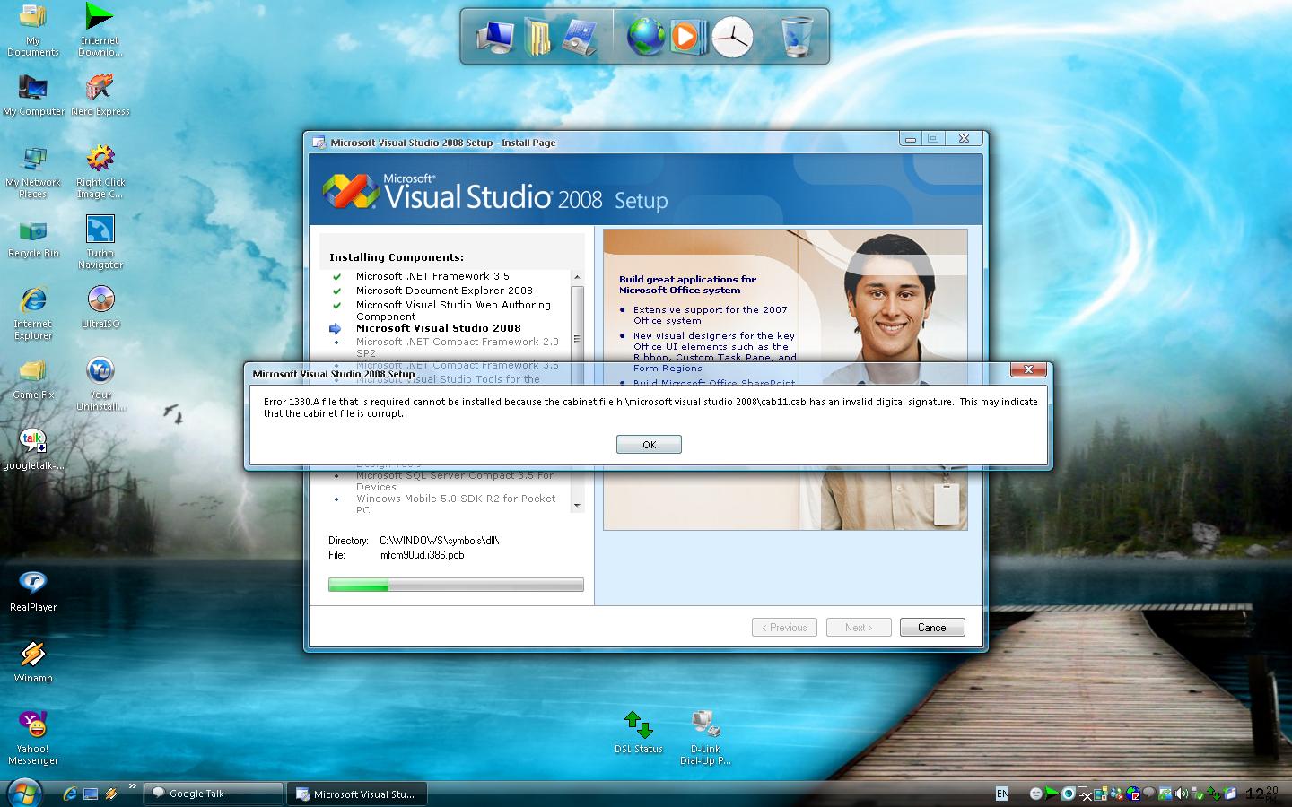The height and width of the screenshot is (807, 1292).
Task: Click the green arrows network tray icon
Action: click(x=1214, y=794)
